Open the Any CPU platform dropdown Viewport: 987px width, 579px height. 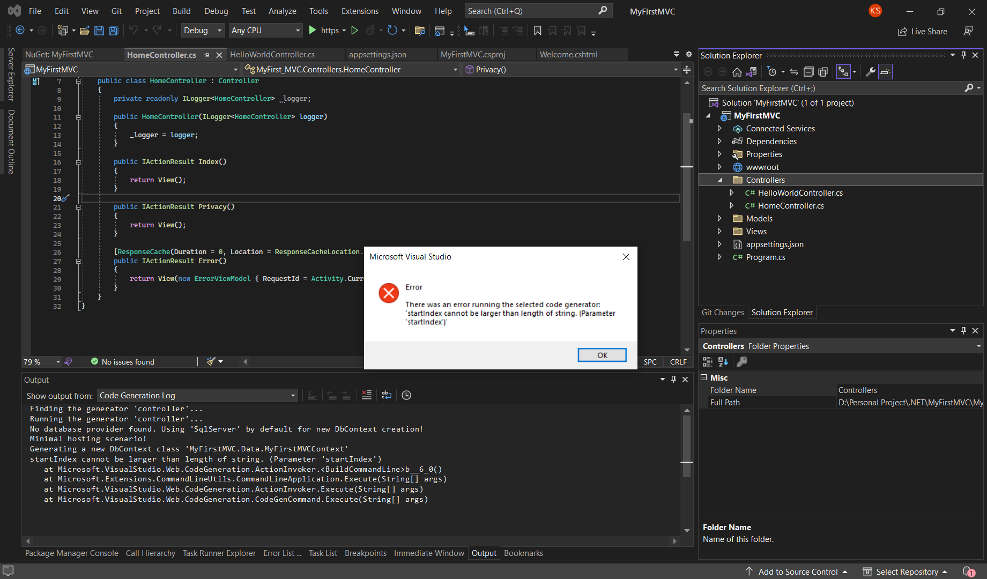tap(265, 31)
